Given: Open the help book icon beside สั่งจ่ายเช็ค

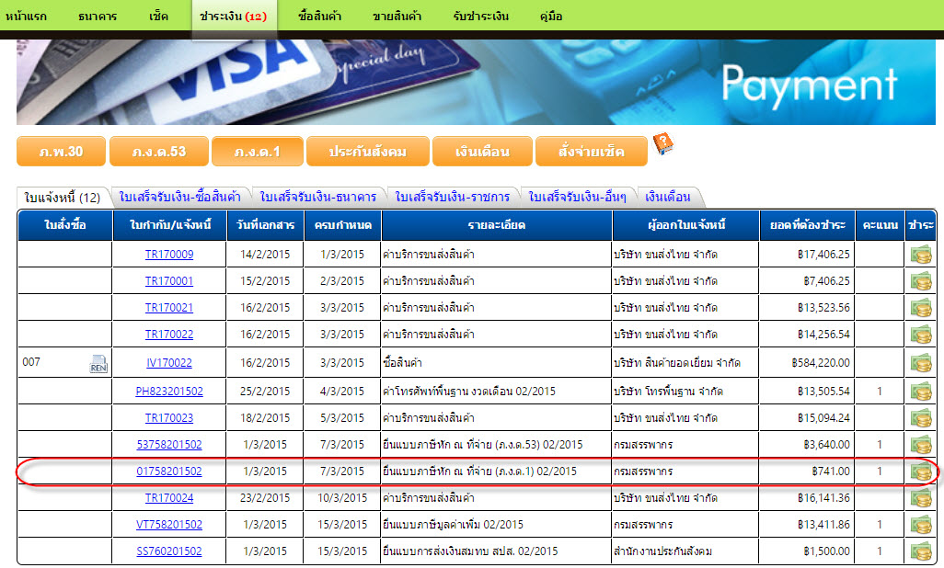Looking at the screenshot, I should click(x=663, y=145).
